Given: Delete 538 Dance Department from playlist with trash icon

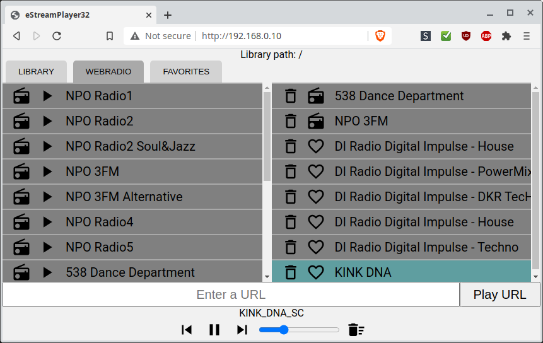Looking at the screenshot, I should point(291,96).
